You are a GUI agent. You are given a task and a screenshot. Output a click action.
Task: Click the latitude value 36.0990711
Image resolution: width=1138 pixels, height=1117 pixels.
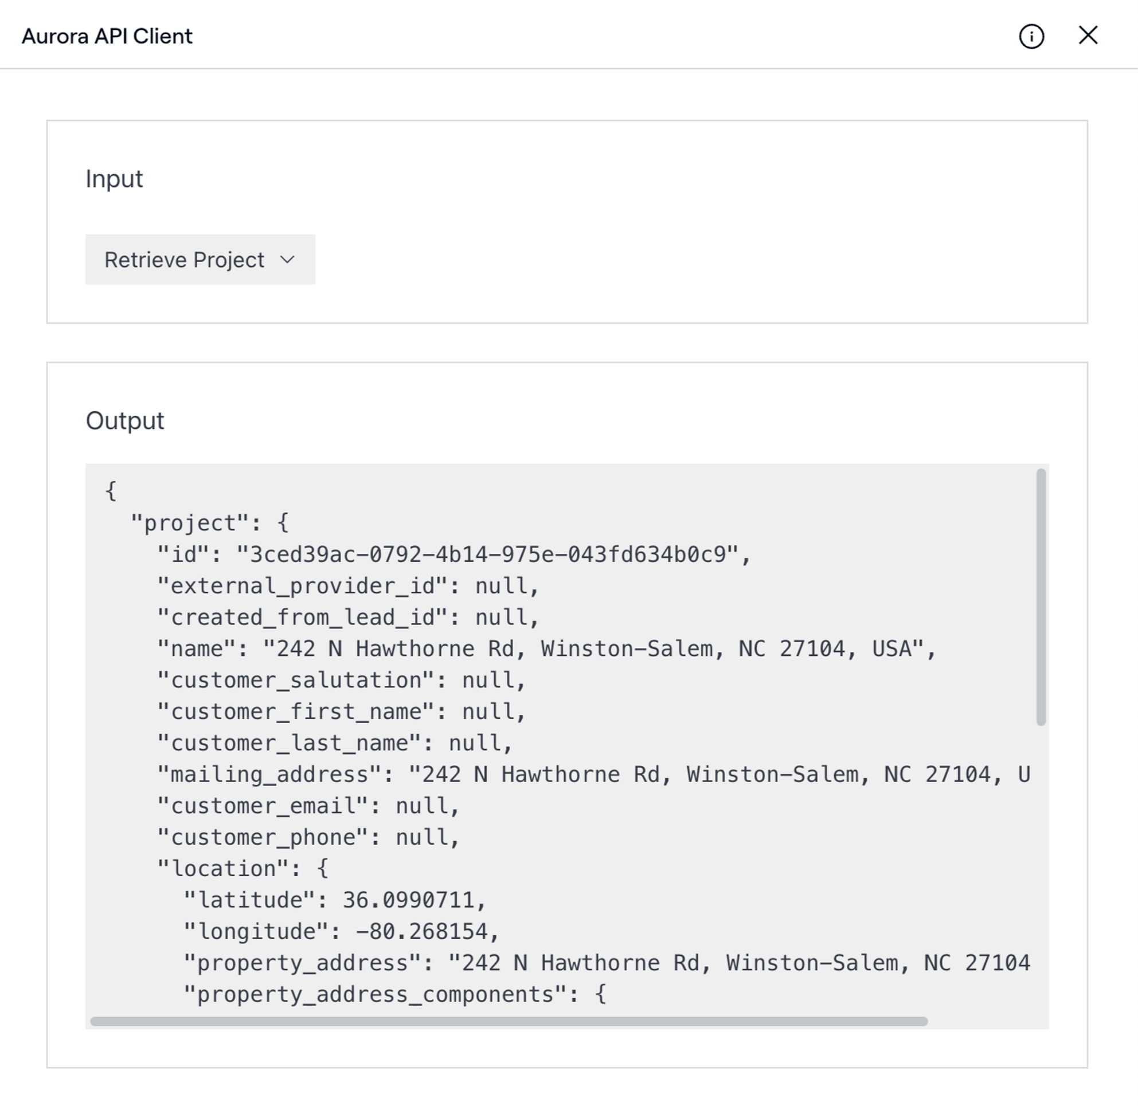[x=409, y=900]
